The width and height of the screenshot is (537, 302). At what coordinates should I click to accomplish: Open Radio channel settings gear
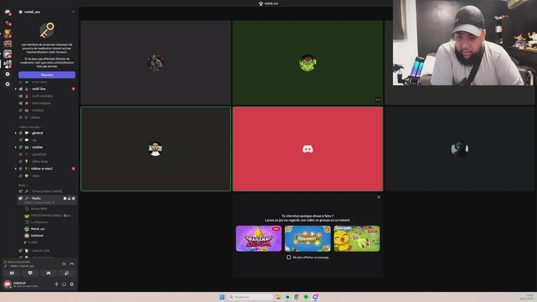coord(73,198)
